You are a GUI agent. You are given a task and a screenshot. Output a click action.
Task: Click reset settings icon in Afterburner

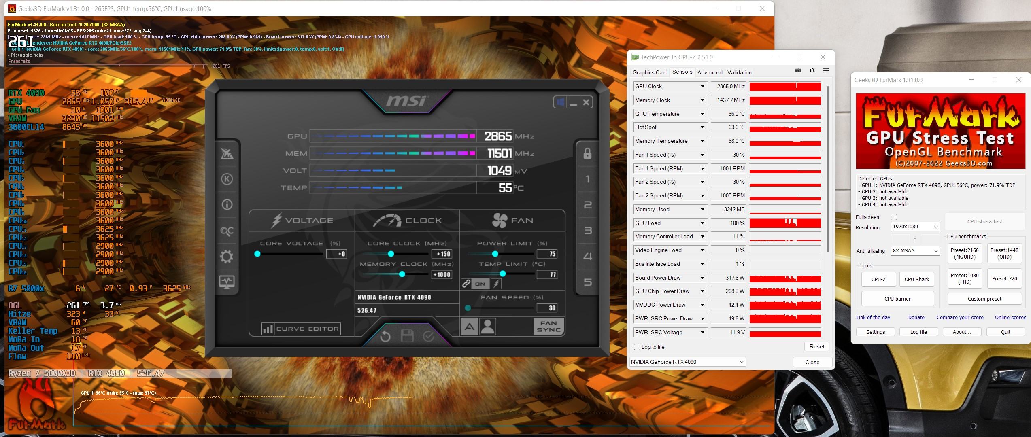click(x=385, y=336)
